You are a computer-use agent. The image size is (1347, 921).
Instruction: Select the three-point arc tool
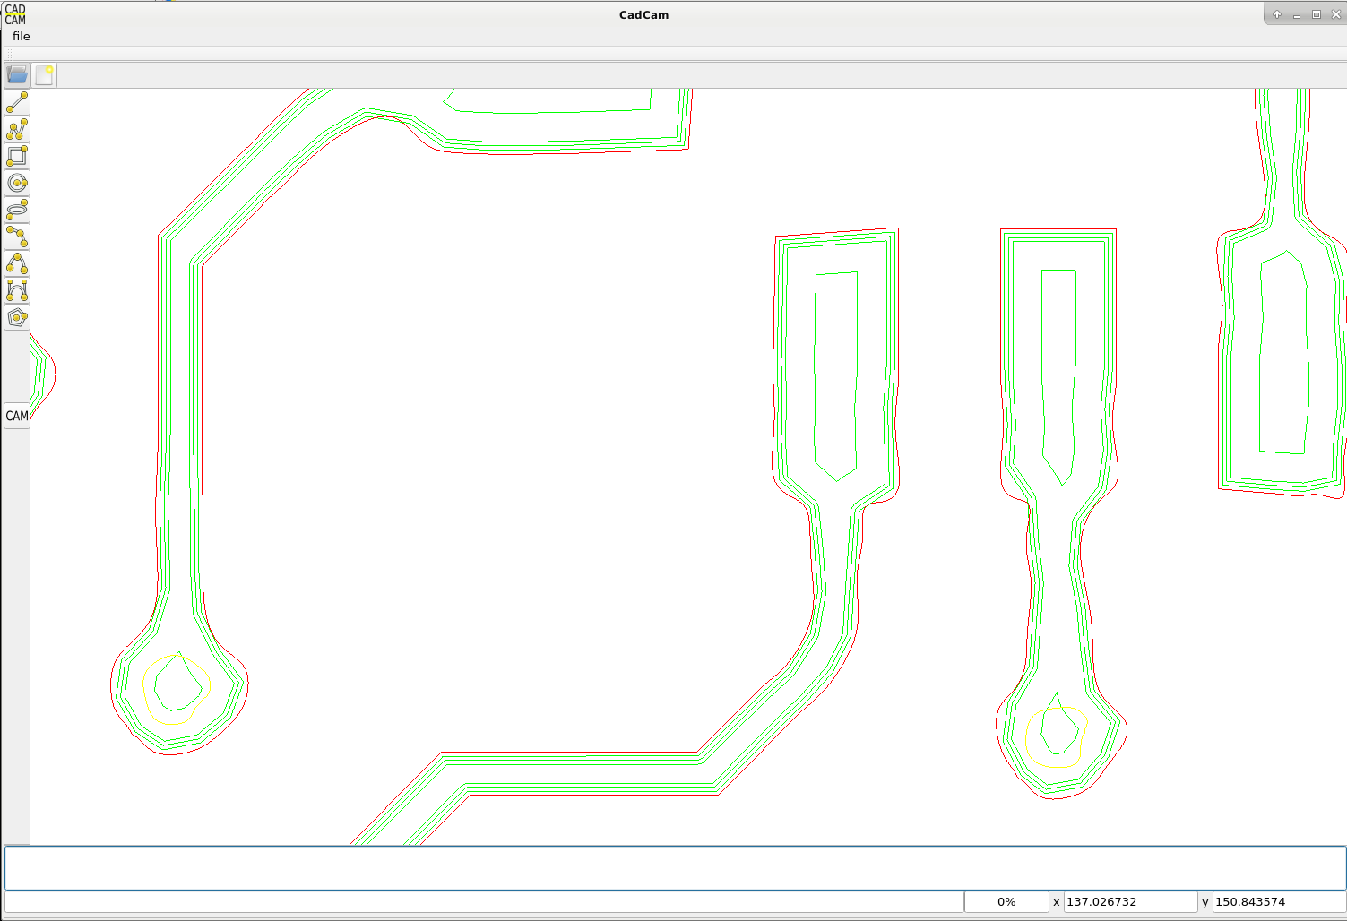click(17, 237)
